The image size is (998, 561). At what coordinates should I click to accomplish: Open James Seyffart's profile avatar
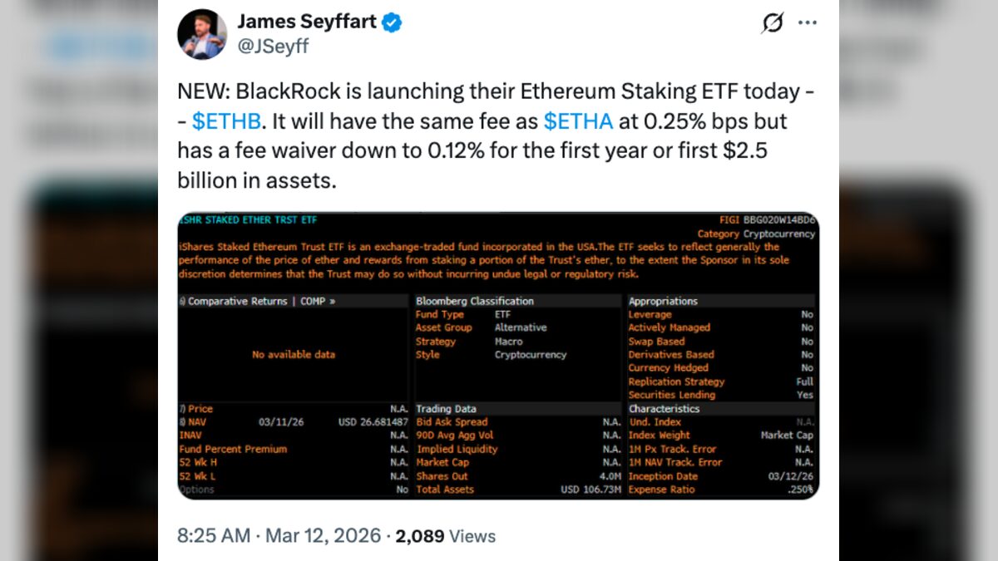202,34
